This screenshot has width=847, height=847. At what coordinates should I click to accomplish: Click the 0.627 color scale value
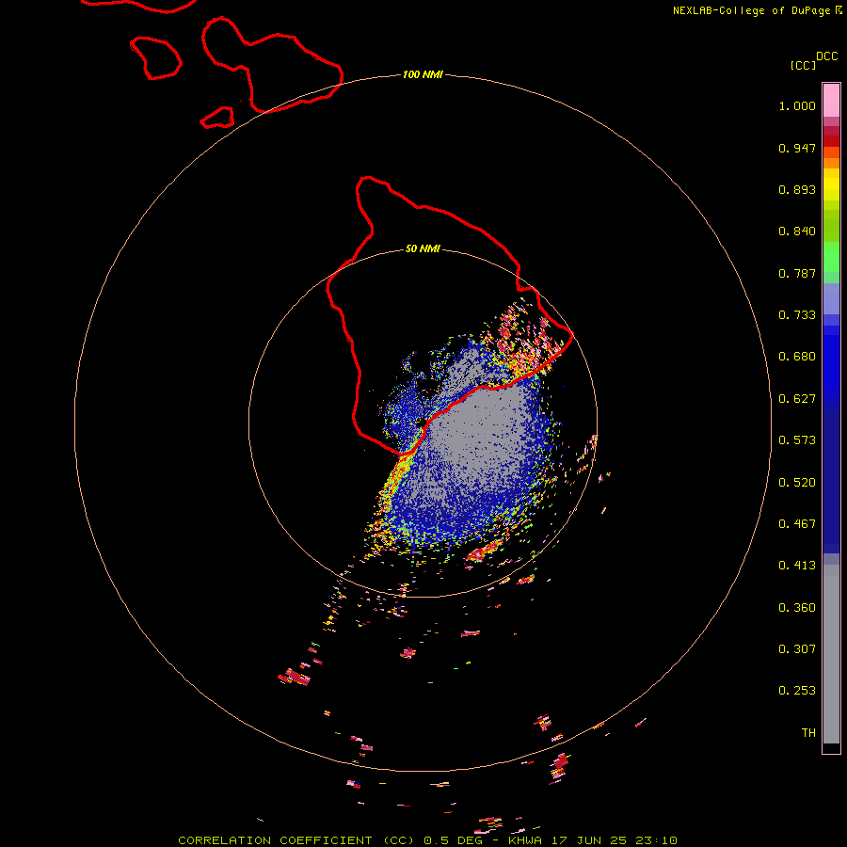click(x=797, y=399)
